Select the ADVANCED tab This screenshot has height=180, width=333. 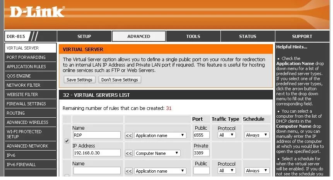tap(139, 36)
